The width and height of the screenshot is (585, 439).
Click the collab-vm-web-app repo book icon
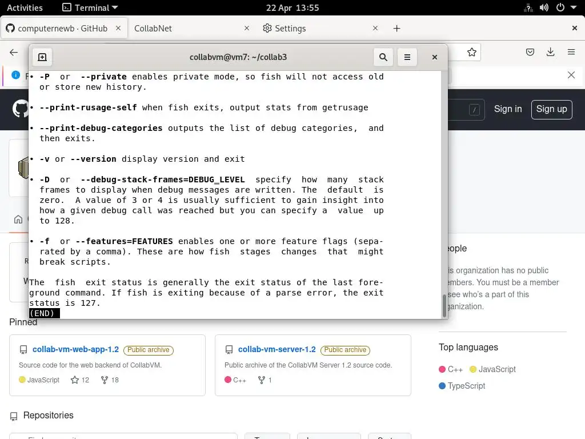pyautogui.click(x=23, y=350)
